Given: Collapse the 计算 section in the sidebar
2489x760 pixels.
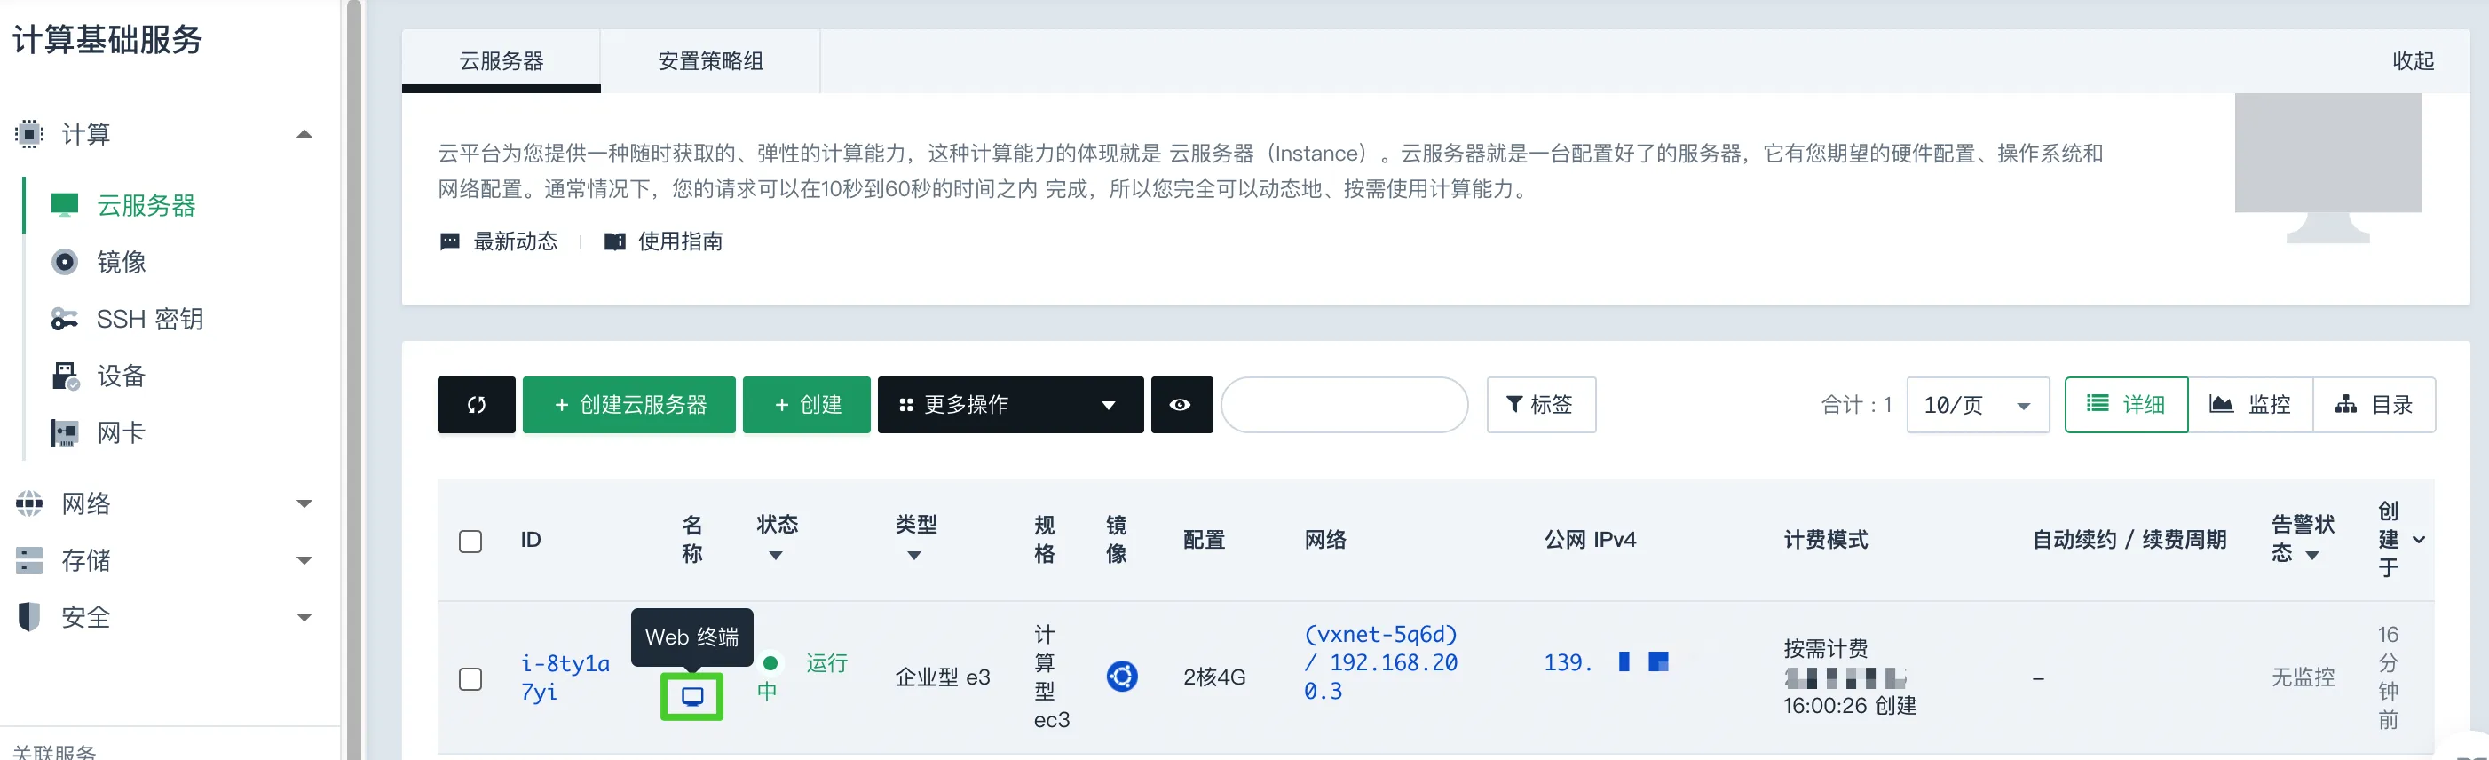Looking at the screenshot, I should [x=304, y=133].
